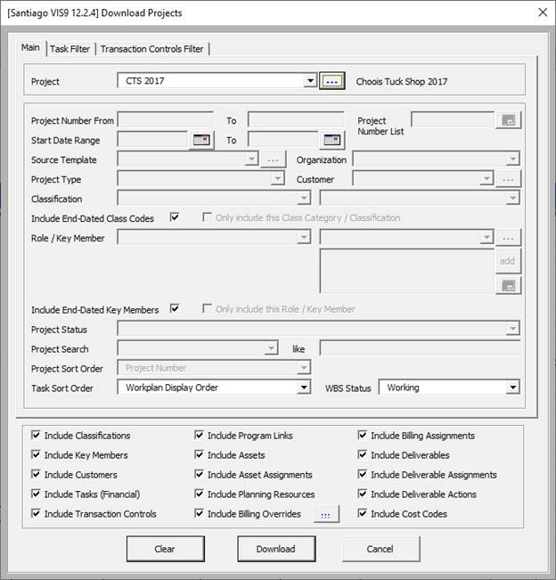Uncheck Include Key Members

click(x=36, y=454)
